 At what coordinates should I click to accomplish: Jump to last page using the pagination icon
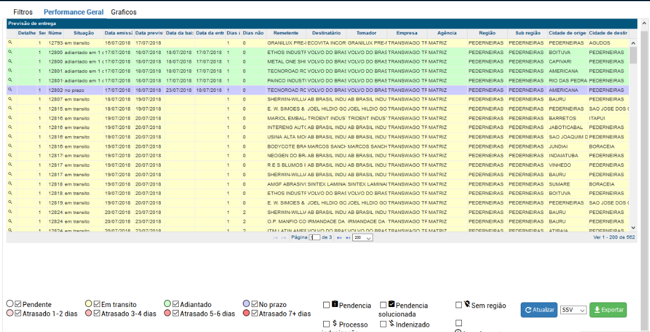coord(348,238)
